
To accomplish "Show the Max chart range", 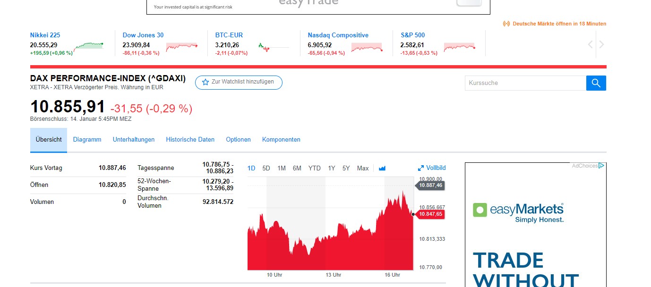I will pos(363,168).
